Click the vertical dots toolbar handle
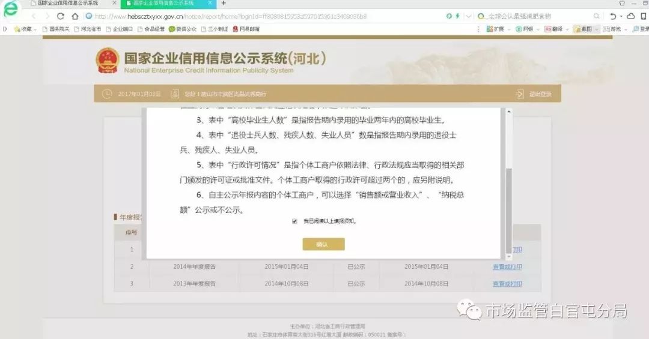The image size is (649, 339). [x=478, y=29]
